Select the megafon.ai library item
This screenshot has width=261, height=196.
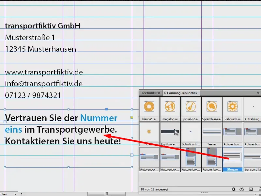pos(170,109)
